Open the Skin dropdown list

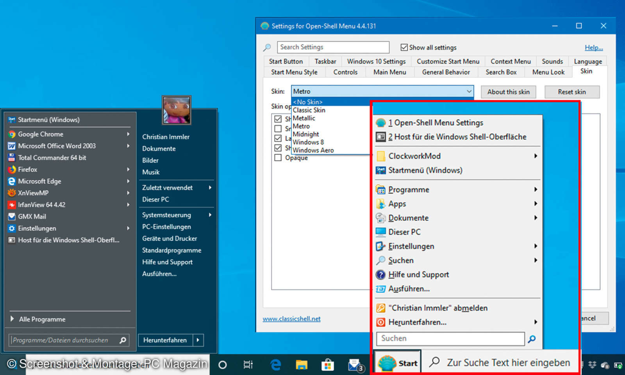469,91
